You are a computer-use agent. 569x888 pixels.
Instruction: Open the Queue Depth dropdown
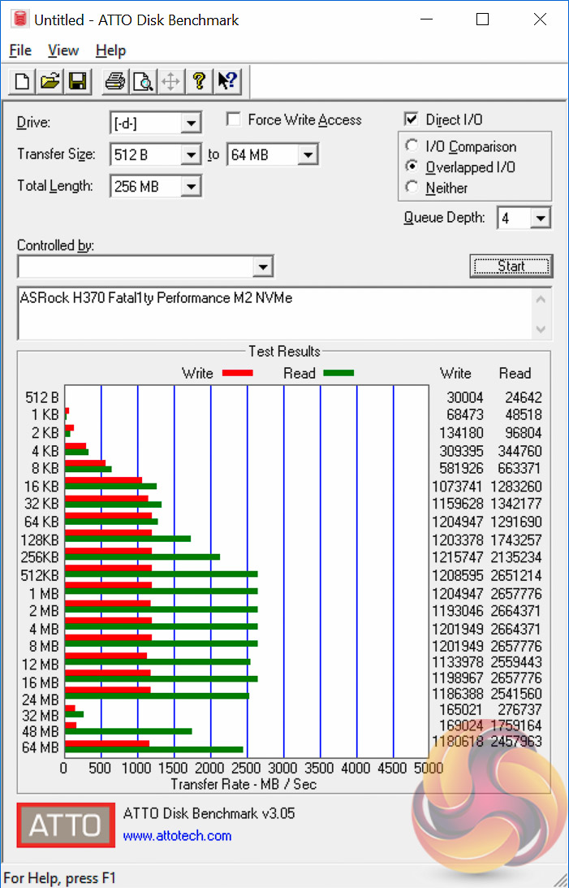[x=541, y=218]
